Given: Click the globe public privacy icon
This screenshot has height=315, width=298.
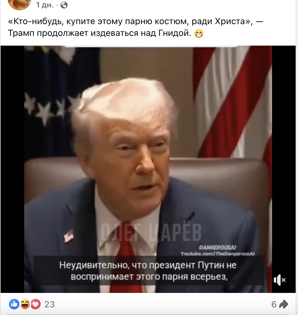Looking at the screenshot, I should pos(64,5).
